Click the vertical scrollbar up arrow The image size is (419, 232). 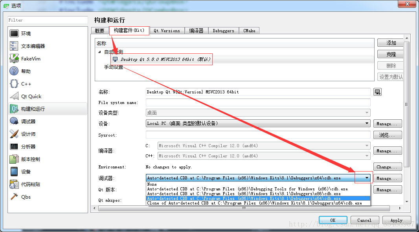407,38
